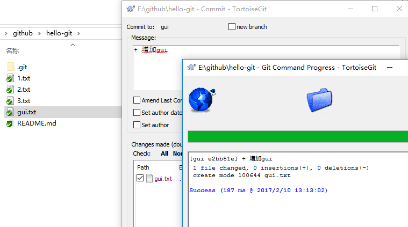Click in the commit message text box
408x227 pixels.
pos(158,68)
